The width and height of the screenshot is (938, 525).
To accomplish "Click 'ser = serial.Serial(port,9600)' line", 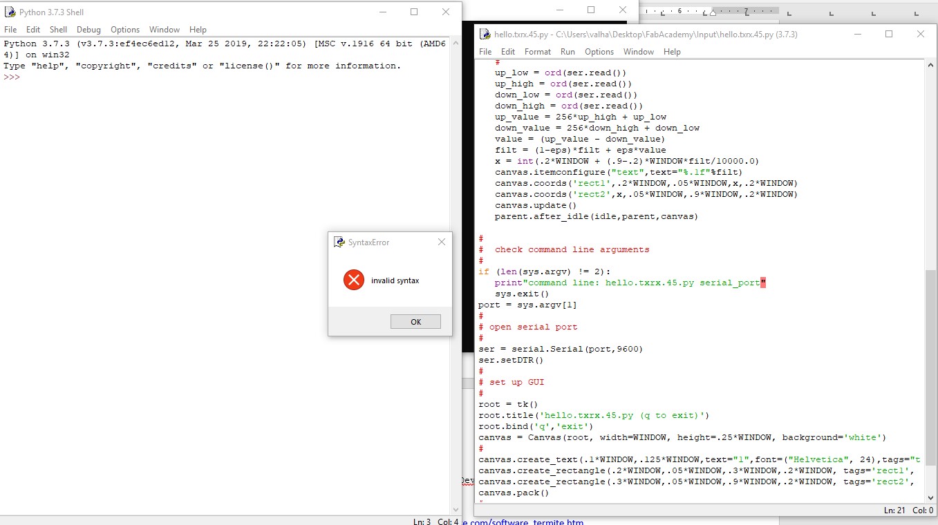I will [561, 349].
